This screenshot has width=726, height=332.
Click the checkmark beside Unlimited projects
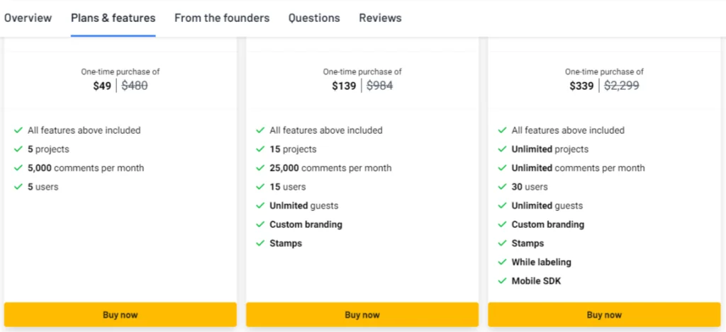pyautogui.click(x=503, y=149)
